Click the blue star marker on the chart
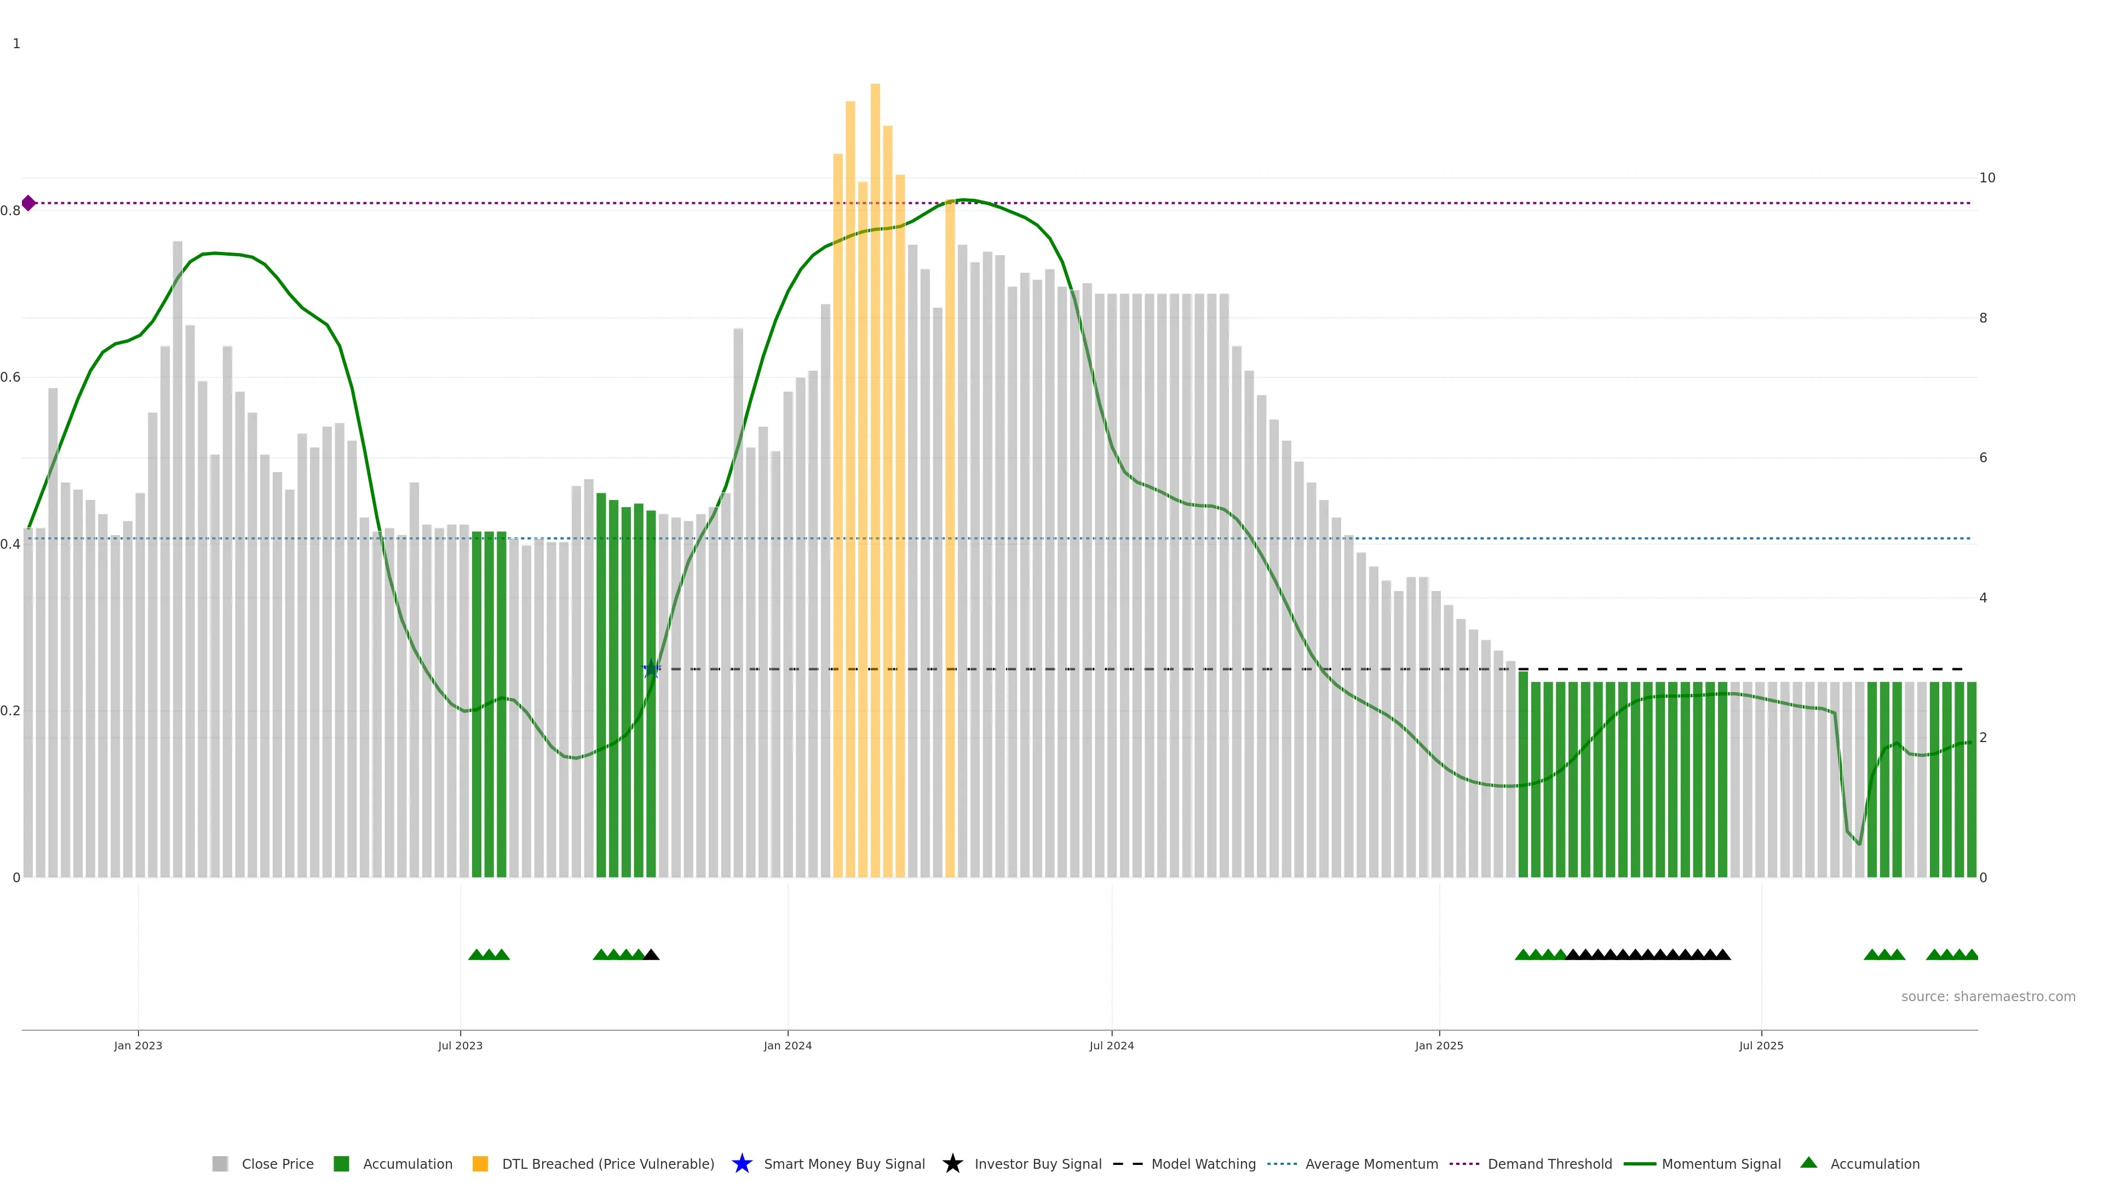Image resolution: width=2103 pixels, height=1183 pixels. click(651, 669)
